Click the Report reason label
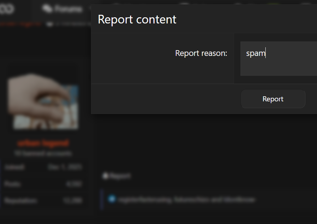 (x=201, y=53)
